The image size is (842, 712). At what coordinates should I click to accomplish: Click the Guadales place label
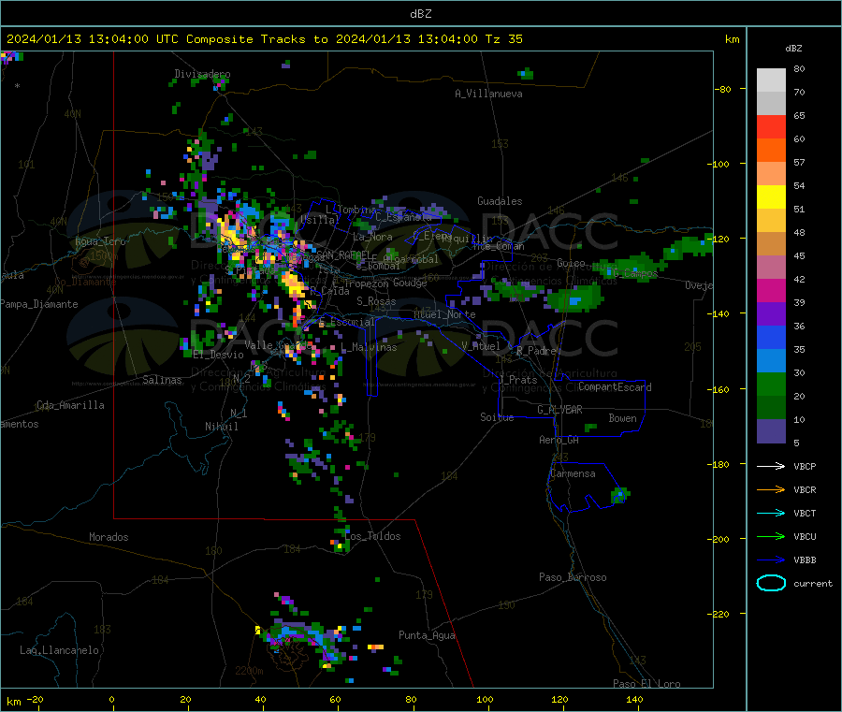pyautogui.click(x=500, y=201)
